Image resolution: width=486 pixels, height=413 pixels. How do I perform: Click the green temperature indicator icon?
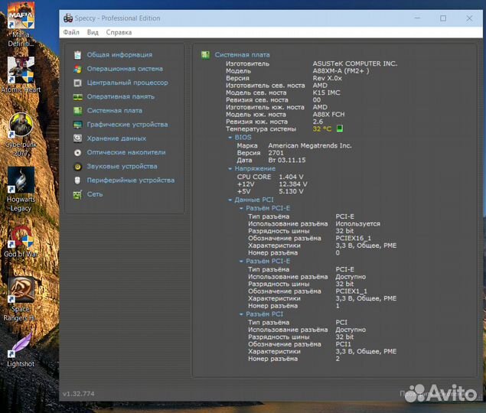point(340,128)
